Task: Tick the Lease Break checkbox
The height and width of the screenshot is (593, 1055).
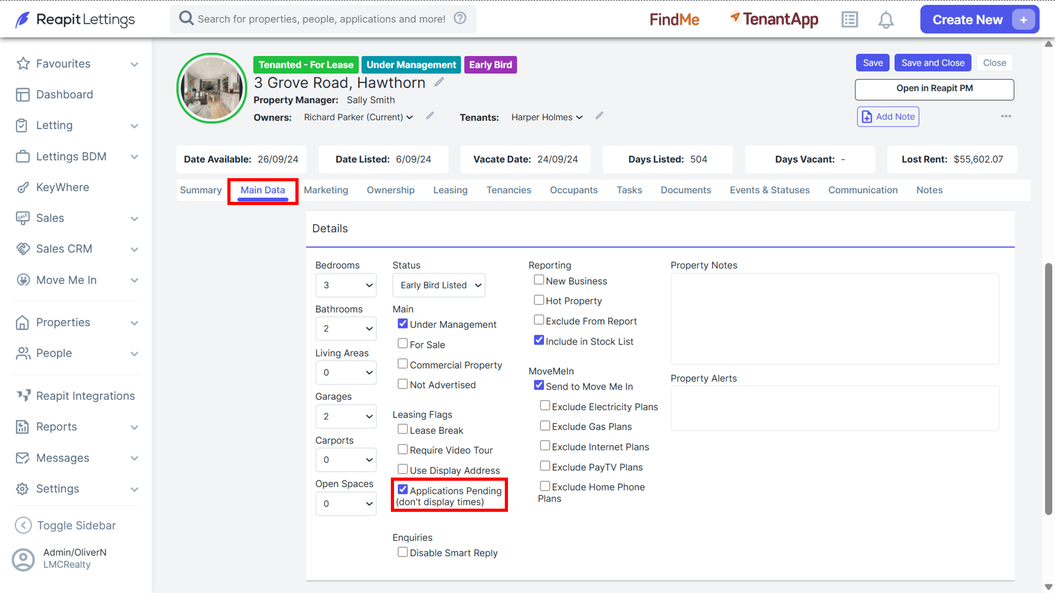Action: click(x=402, y=430)
